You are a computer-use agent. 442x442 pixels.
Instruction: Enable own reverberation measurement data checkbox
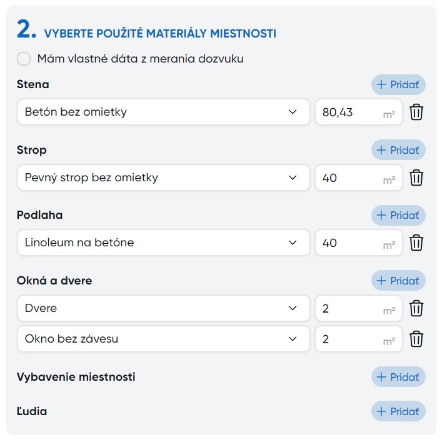coord(24,59)
